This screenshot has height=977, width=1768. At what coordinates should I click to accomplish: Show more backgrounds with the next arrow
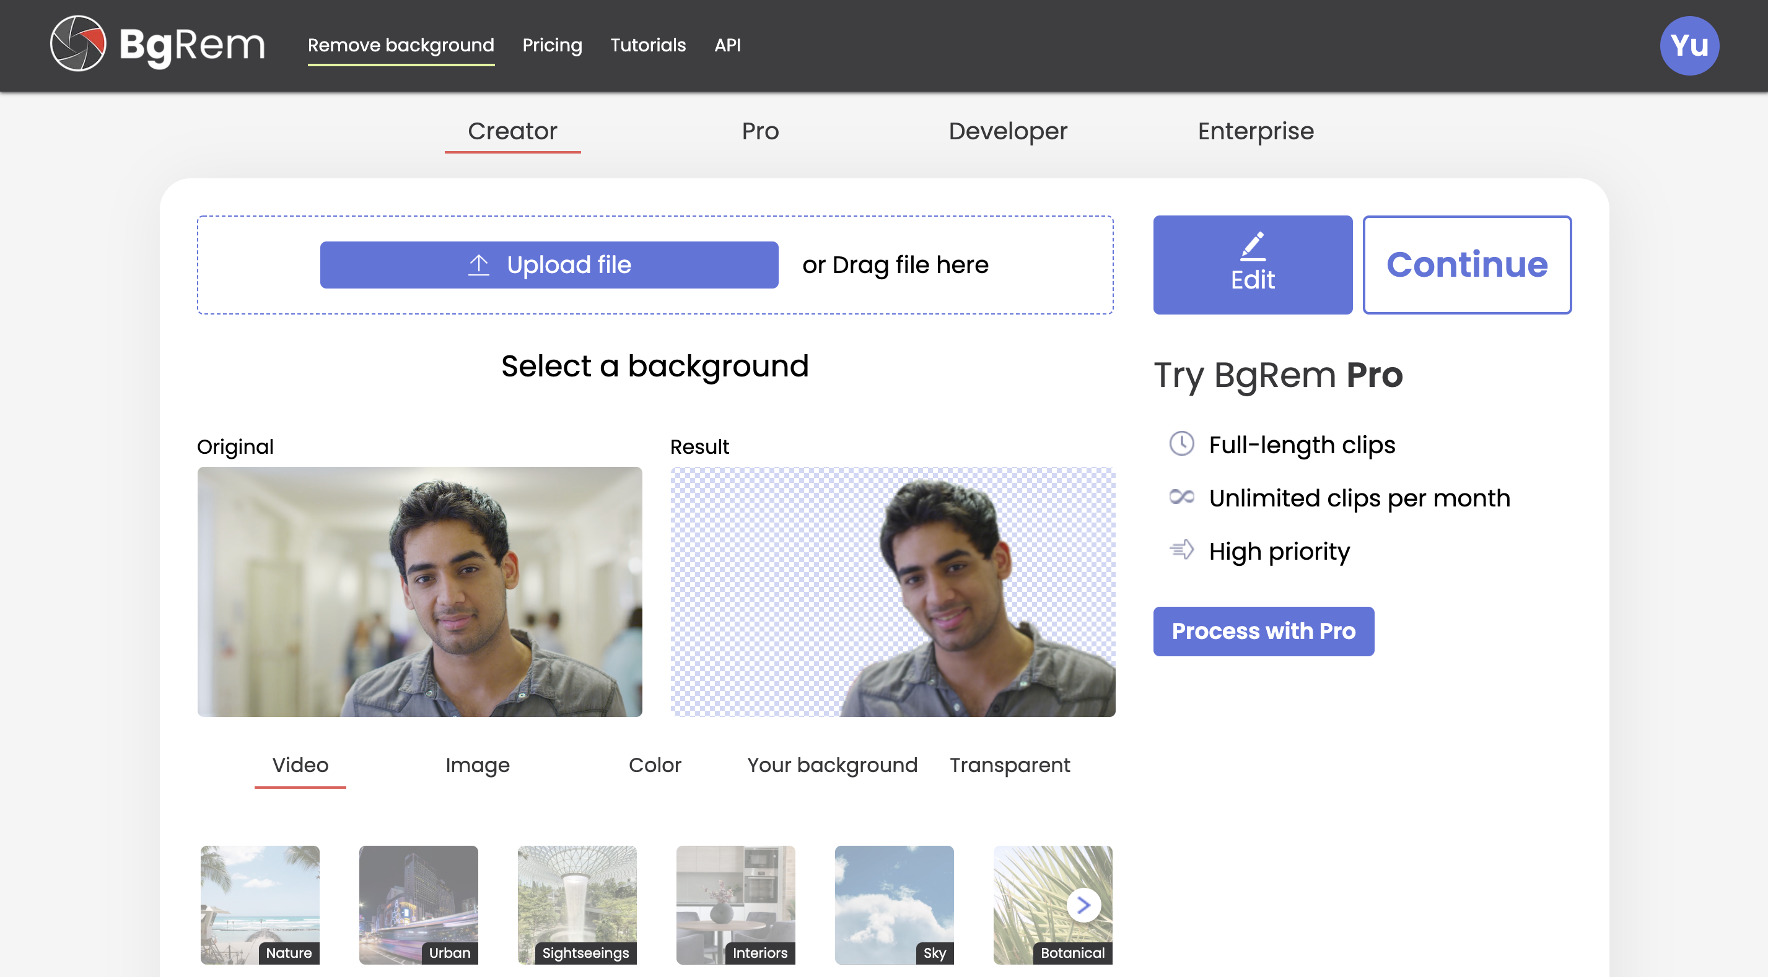click(1083, 905)
